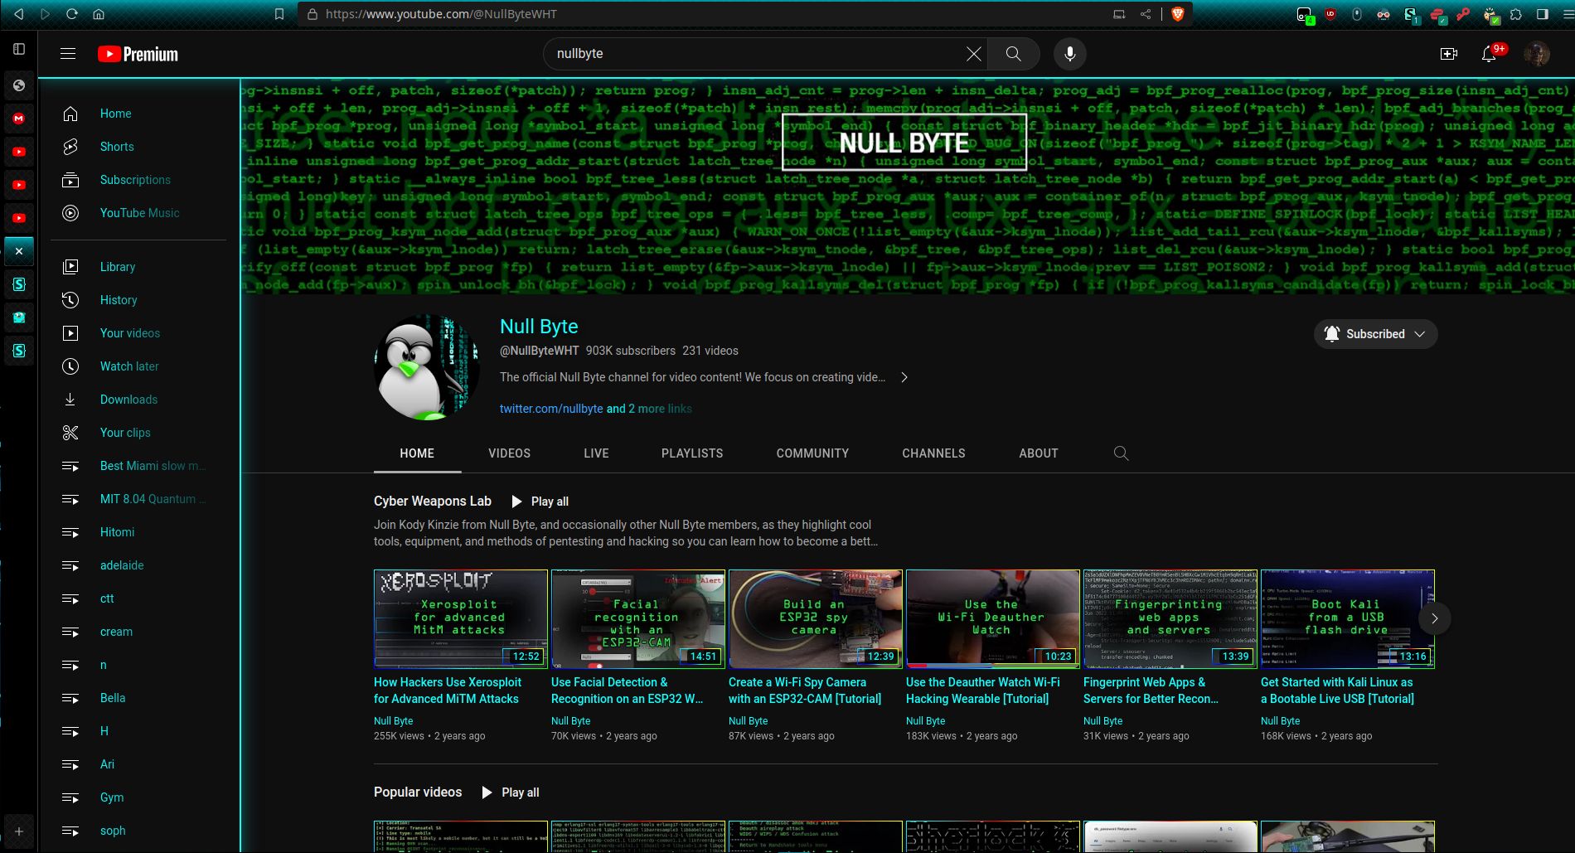The image size is (1575, 853).
Task: Go back in browser history
Action: [19, 14]
